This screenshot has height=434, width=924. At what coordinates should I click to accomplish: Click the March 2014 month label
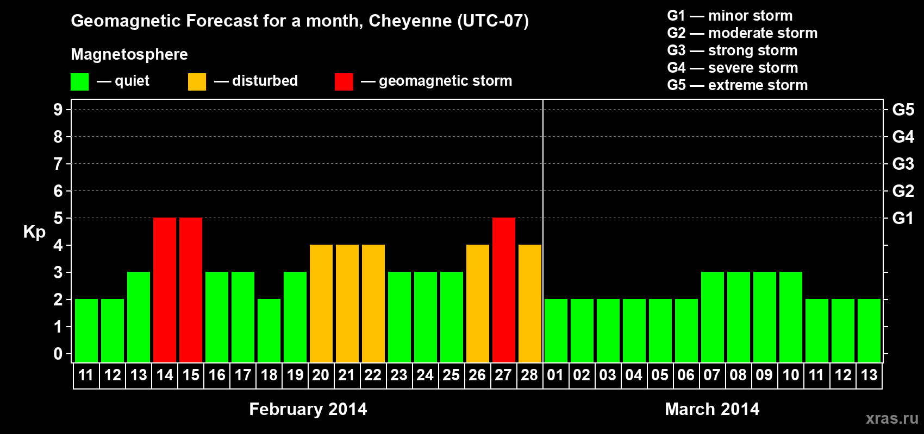coord(713,409)
